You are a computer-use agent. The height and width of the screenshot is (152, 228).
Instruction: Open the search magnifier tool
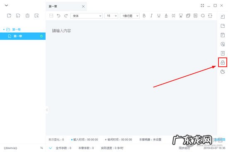[x=203, y=16]
